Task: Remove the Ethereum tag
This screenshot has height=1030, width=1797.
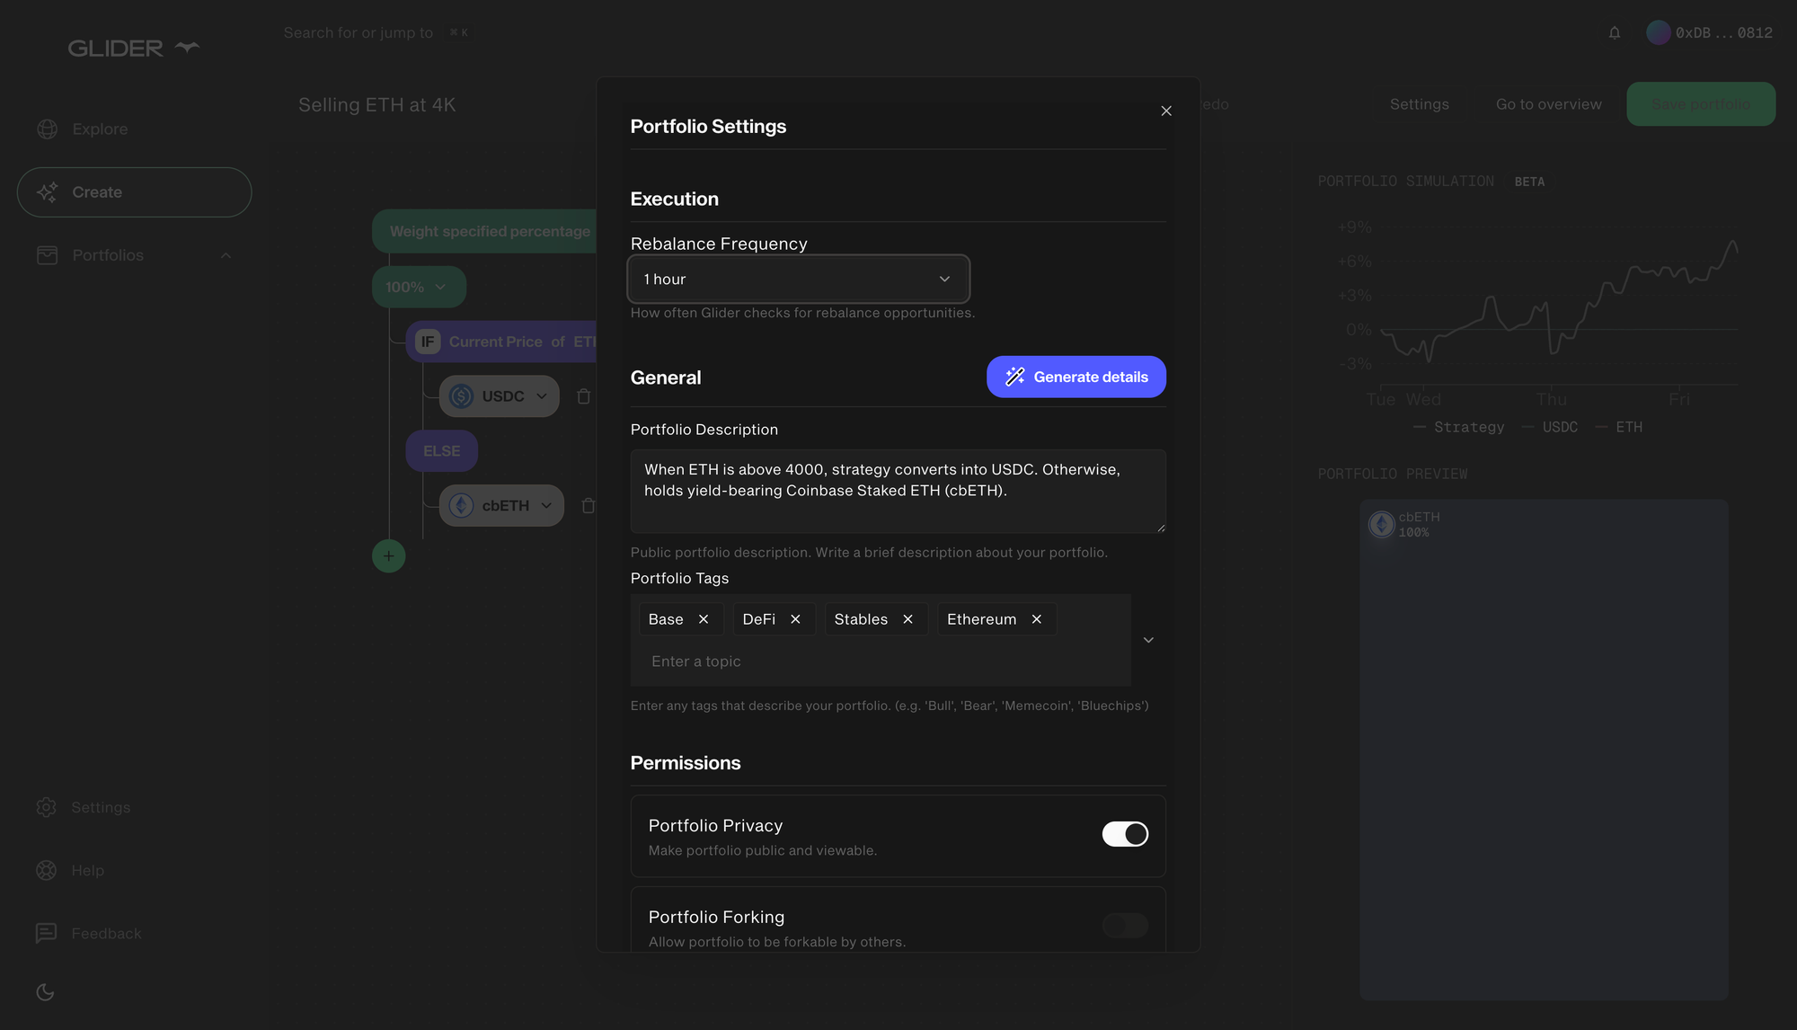Action: tap(1036, 619)
